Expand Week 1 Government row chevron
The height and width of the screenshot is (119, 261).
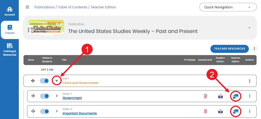point(57,96)
